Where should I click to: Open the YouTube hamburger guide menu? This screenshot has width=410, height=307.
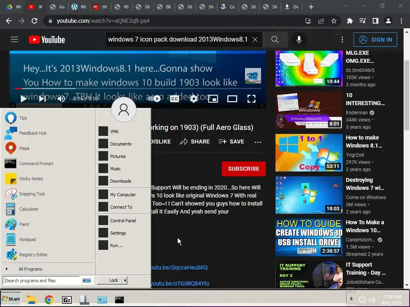[14, 40]
